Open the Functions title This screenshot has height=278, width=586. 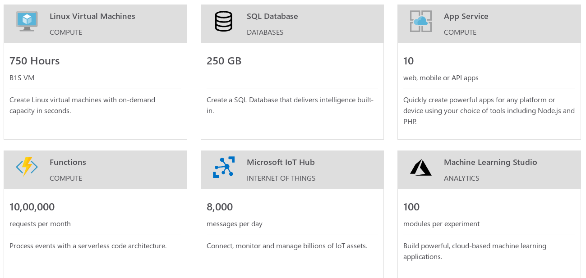click(x=68, y=162)
